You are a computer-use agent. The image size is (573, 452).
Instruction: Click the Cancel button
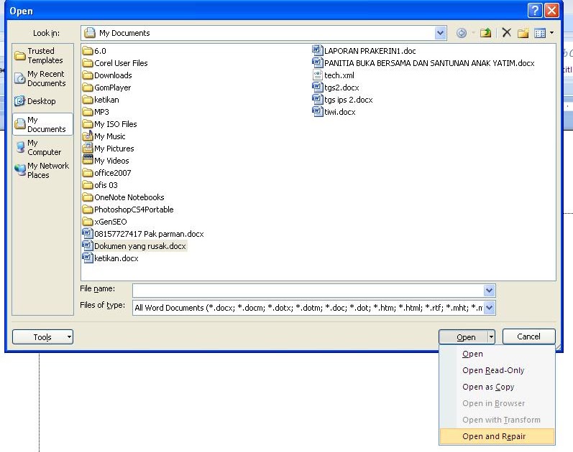coord(528,336)
